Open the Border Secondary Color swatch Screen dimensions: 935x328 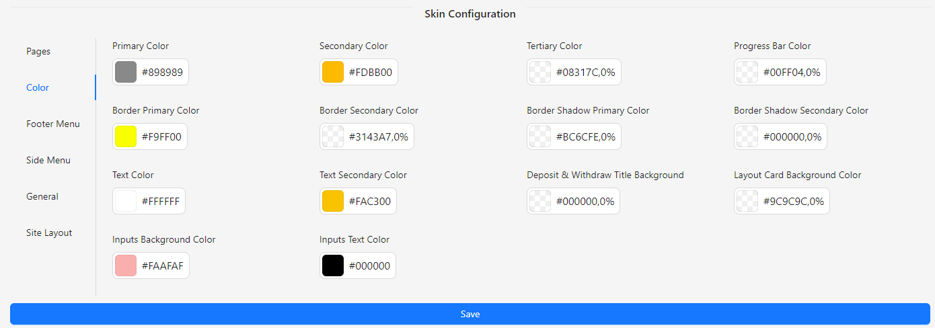coord(333,136)
